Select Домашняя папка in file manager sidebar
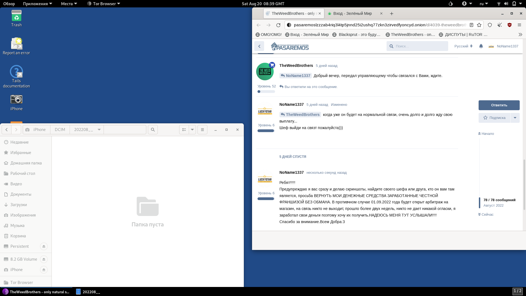The height and width of the screenshot is (296, 526). (x=26, y=163)
